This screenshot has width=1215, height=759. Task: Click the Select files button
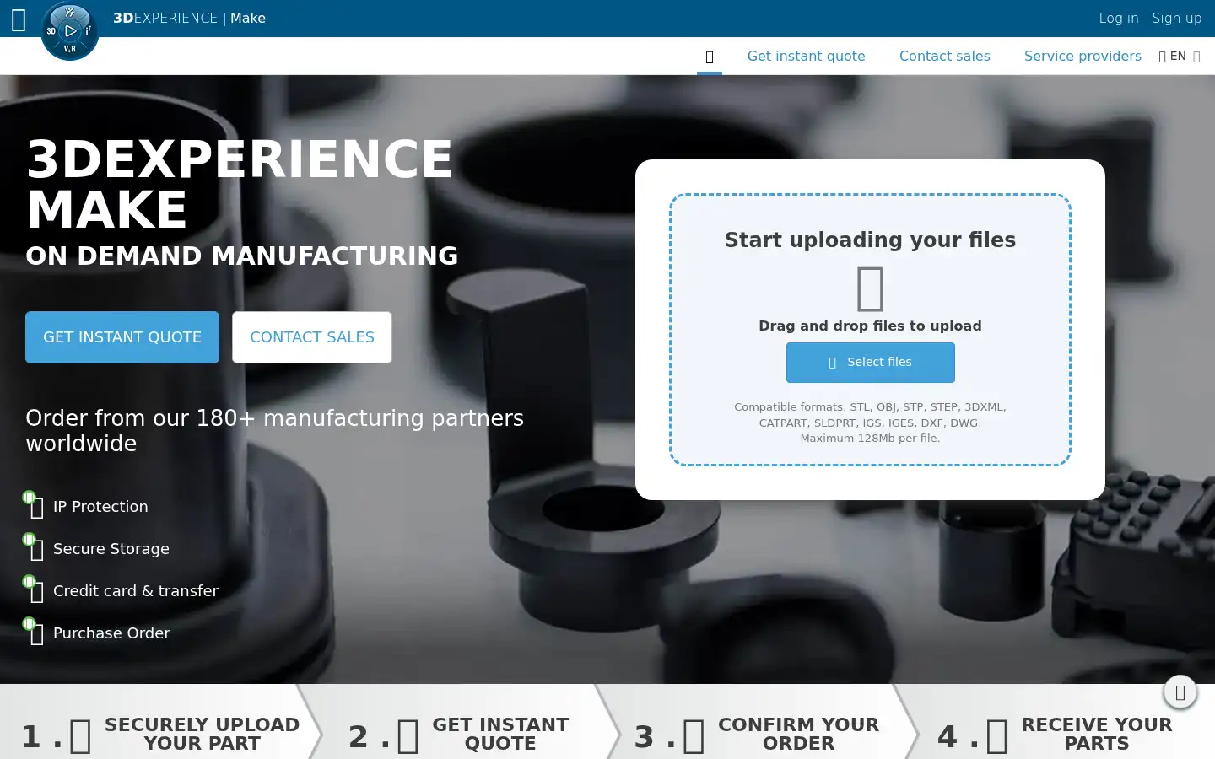[x=870, y=362]
